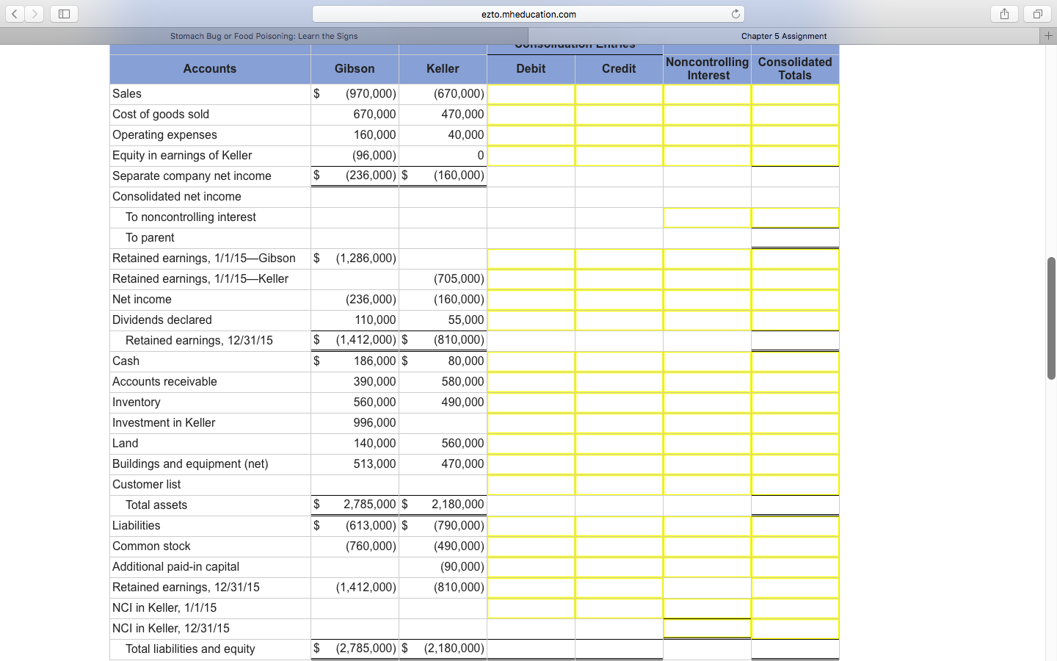Viewport: 1057px width, 661px height.
Task: Go forward with the Safari forward arrow
Action: [x=34, y=14]
